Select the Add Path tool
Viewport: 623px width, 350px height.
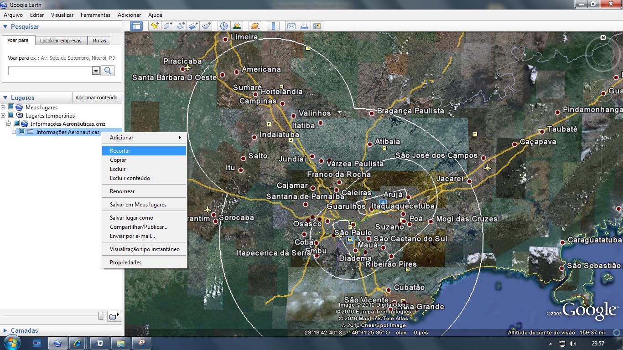181,26
